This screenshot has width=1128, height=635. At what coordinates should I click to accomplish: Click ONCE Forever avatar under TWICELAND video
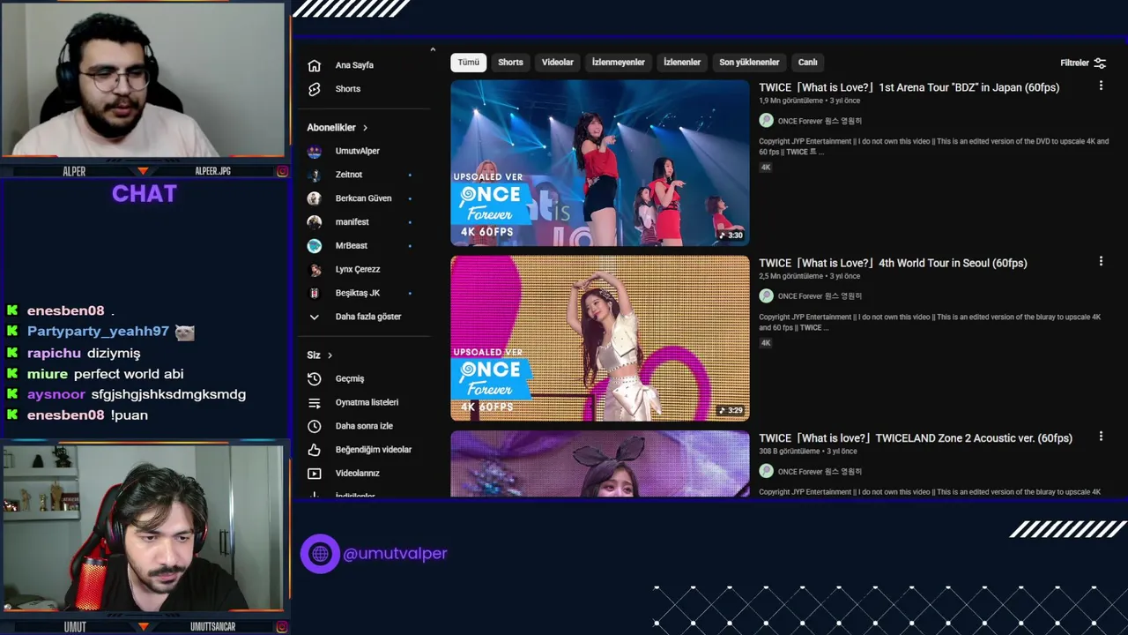(766, 472)
